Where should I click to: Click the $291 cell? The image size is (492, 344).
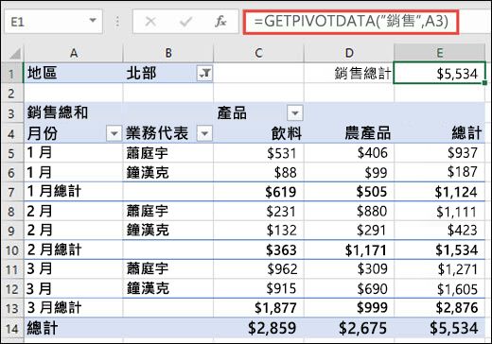(x=349, y=231)
